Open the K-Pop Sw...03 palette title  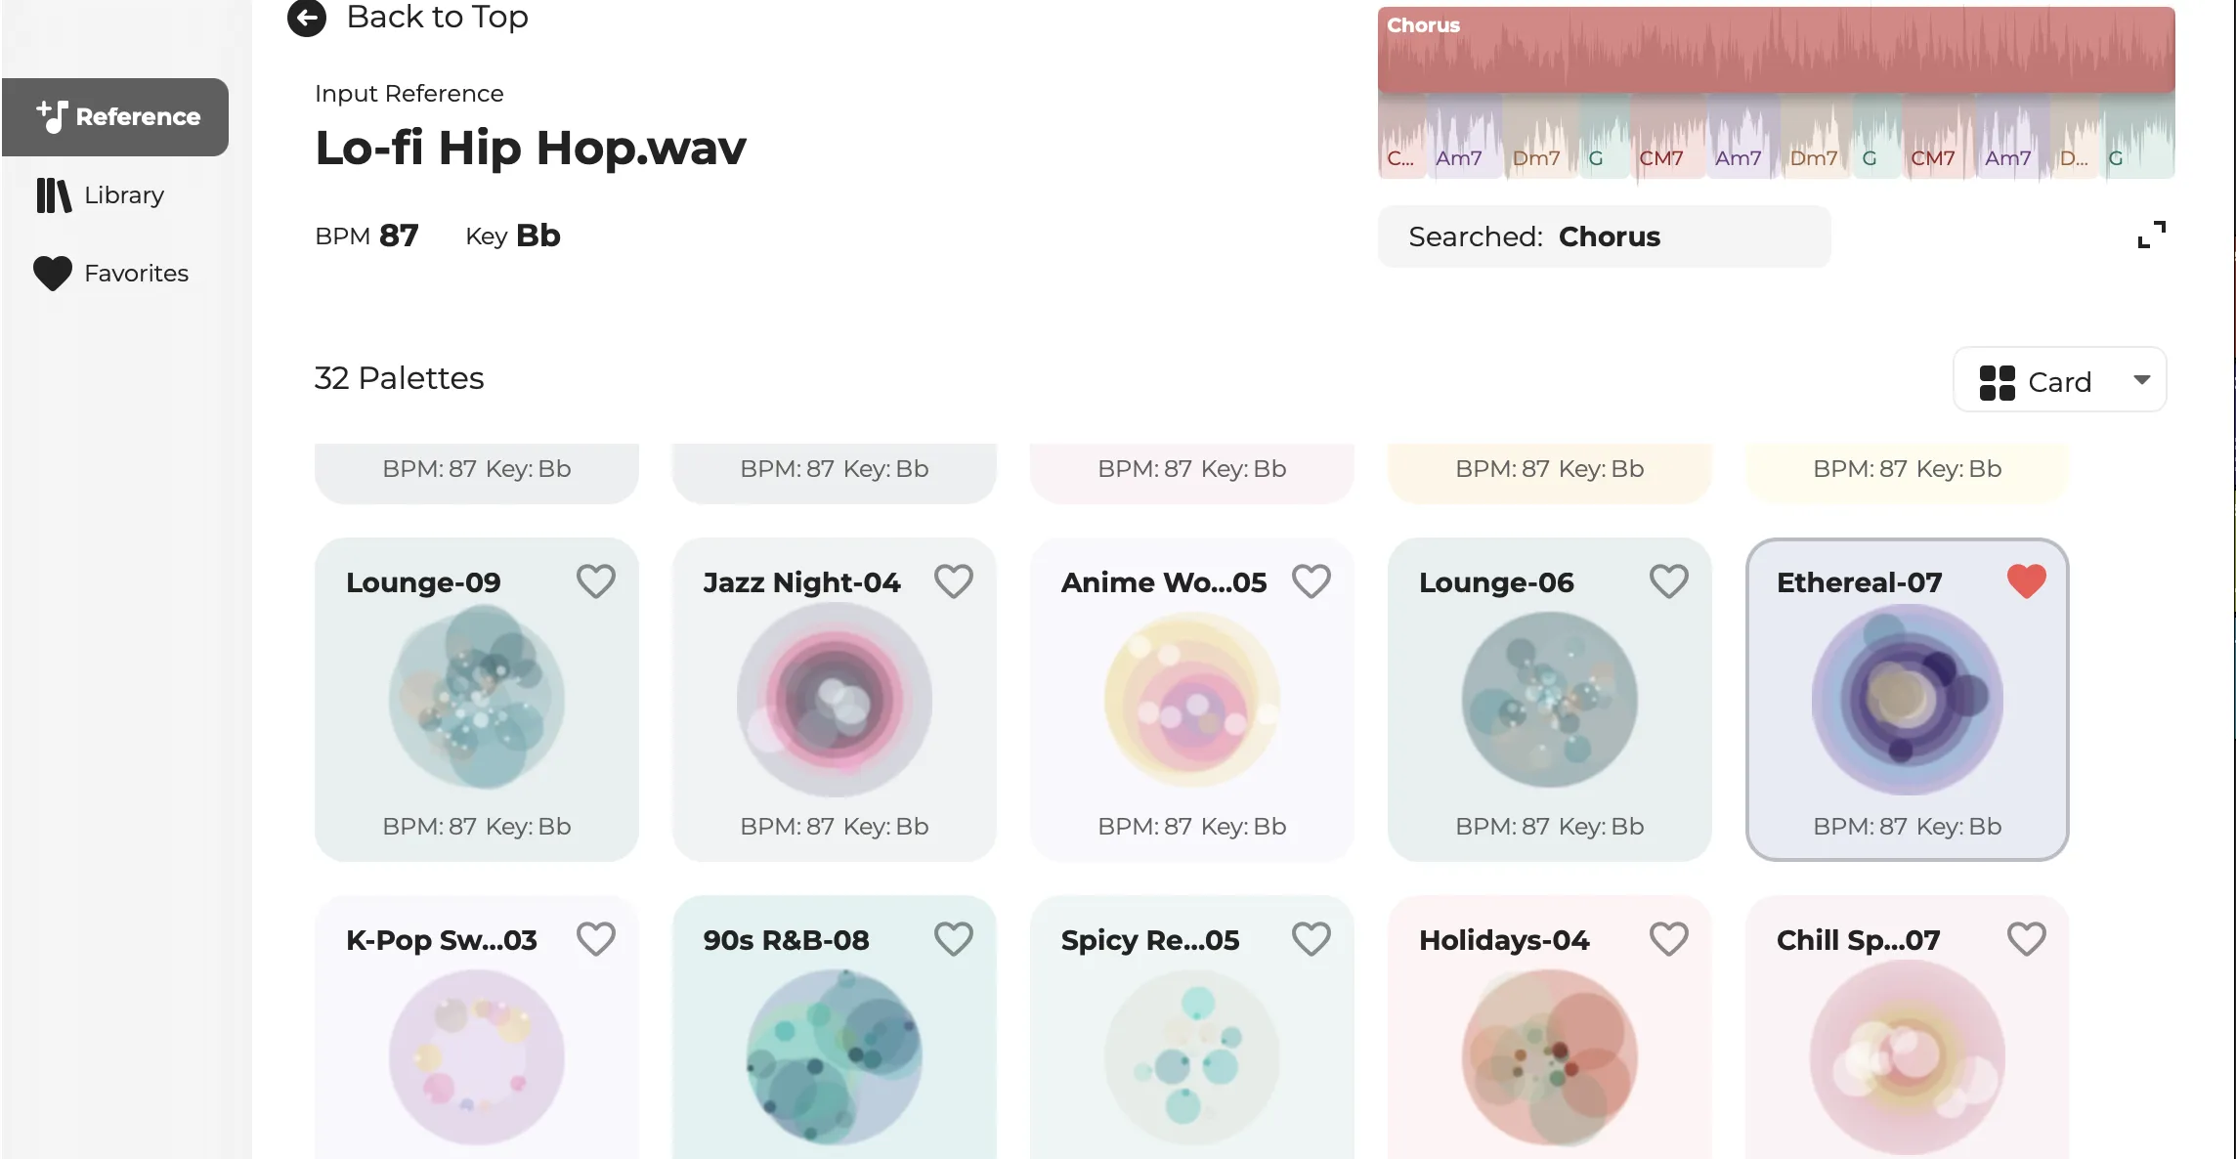(x=442, y=940)
